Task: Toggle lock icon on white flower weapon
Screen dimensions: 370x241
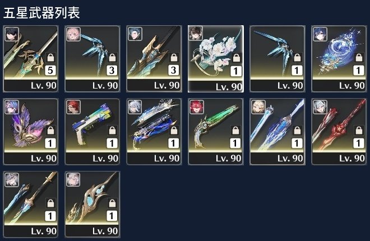Action: tap(236, 58)
